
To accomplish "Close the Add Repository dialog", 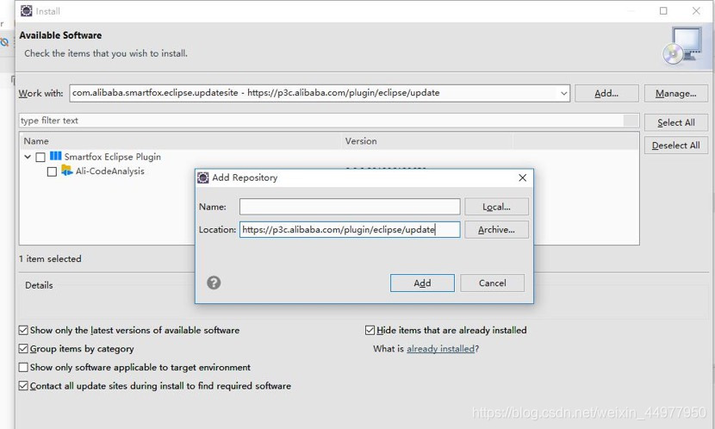I will click(523, 177).
